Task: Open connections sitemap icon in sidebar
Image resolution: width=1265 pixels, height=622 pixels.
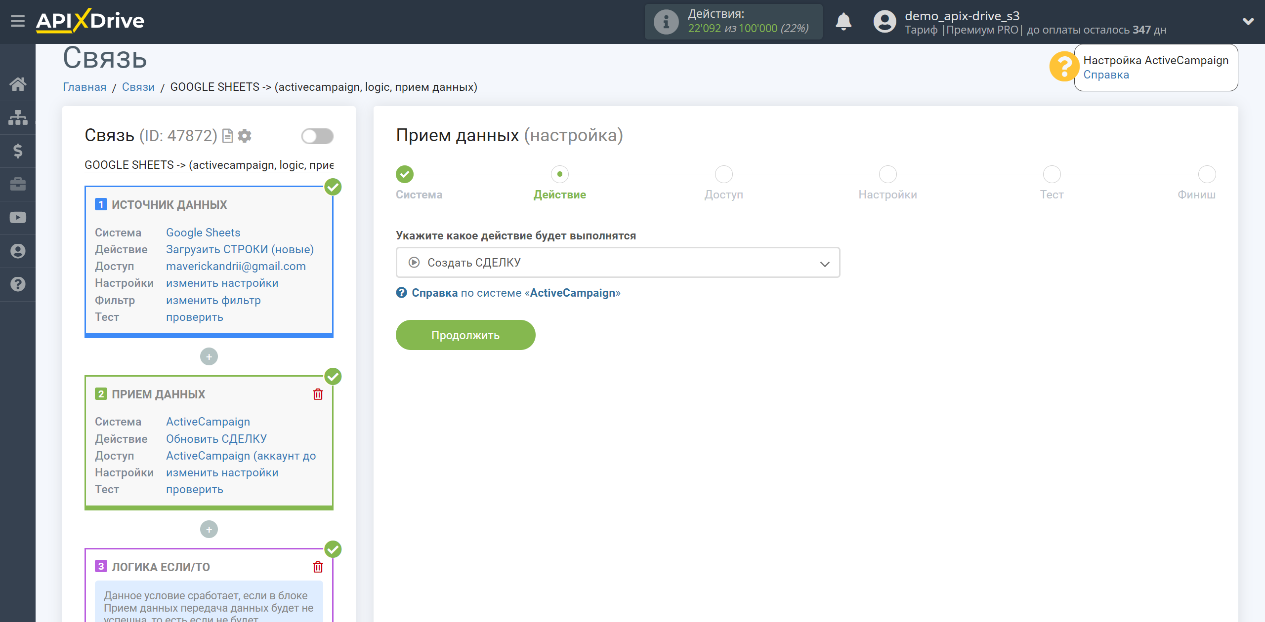Action: pos(18,117)
